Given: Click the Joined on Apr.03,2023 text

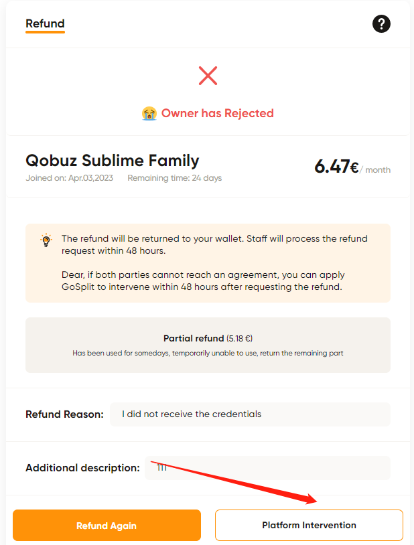Looking at the screenshot, I should point(70,178).
